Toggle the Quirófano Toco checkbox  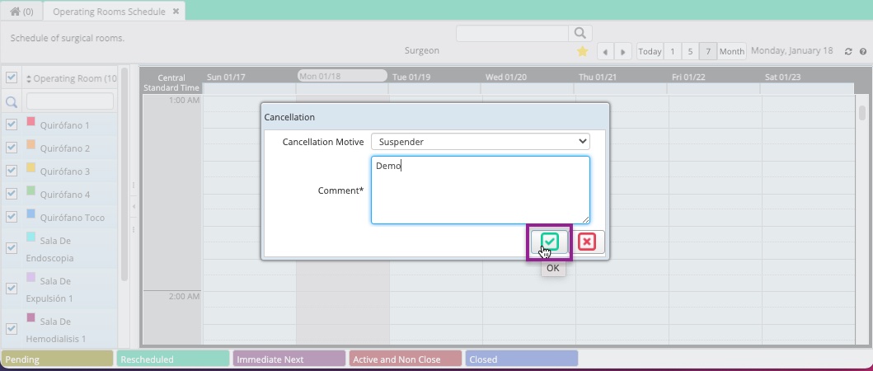12,216
